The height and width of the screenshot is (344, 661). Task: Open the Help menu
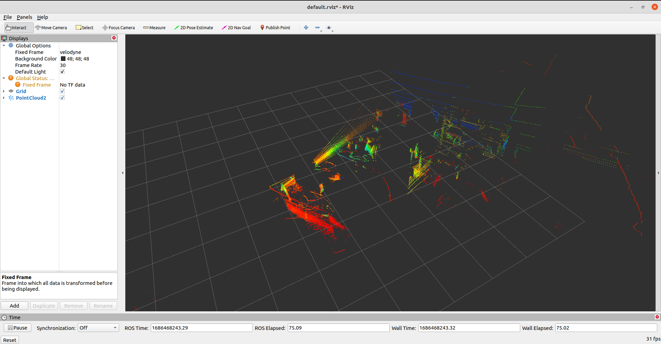(43, 17)
